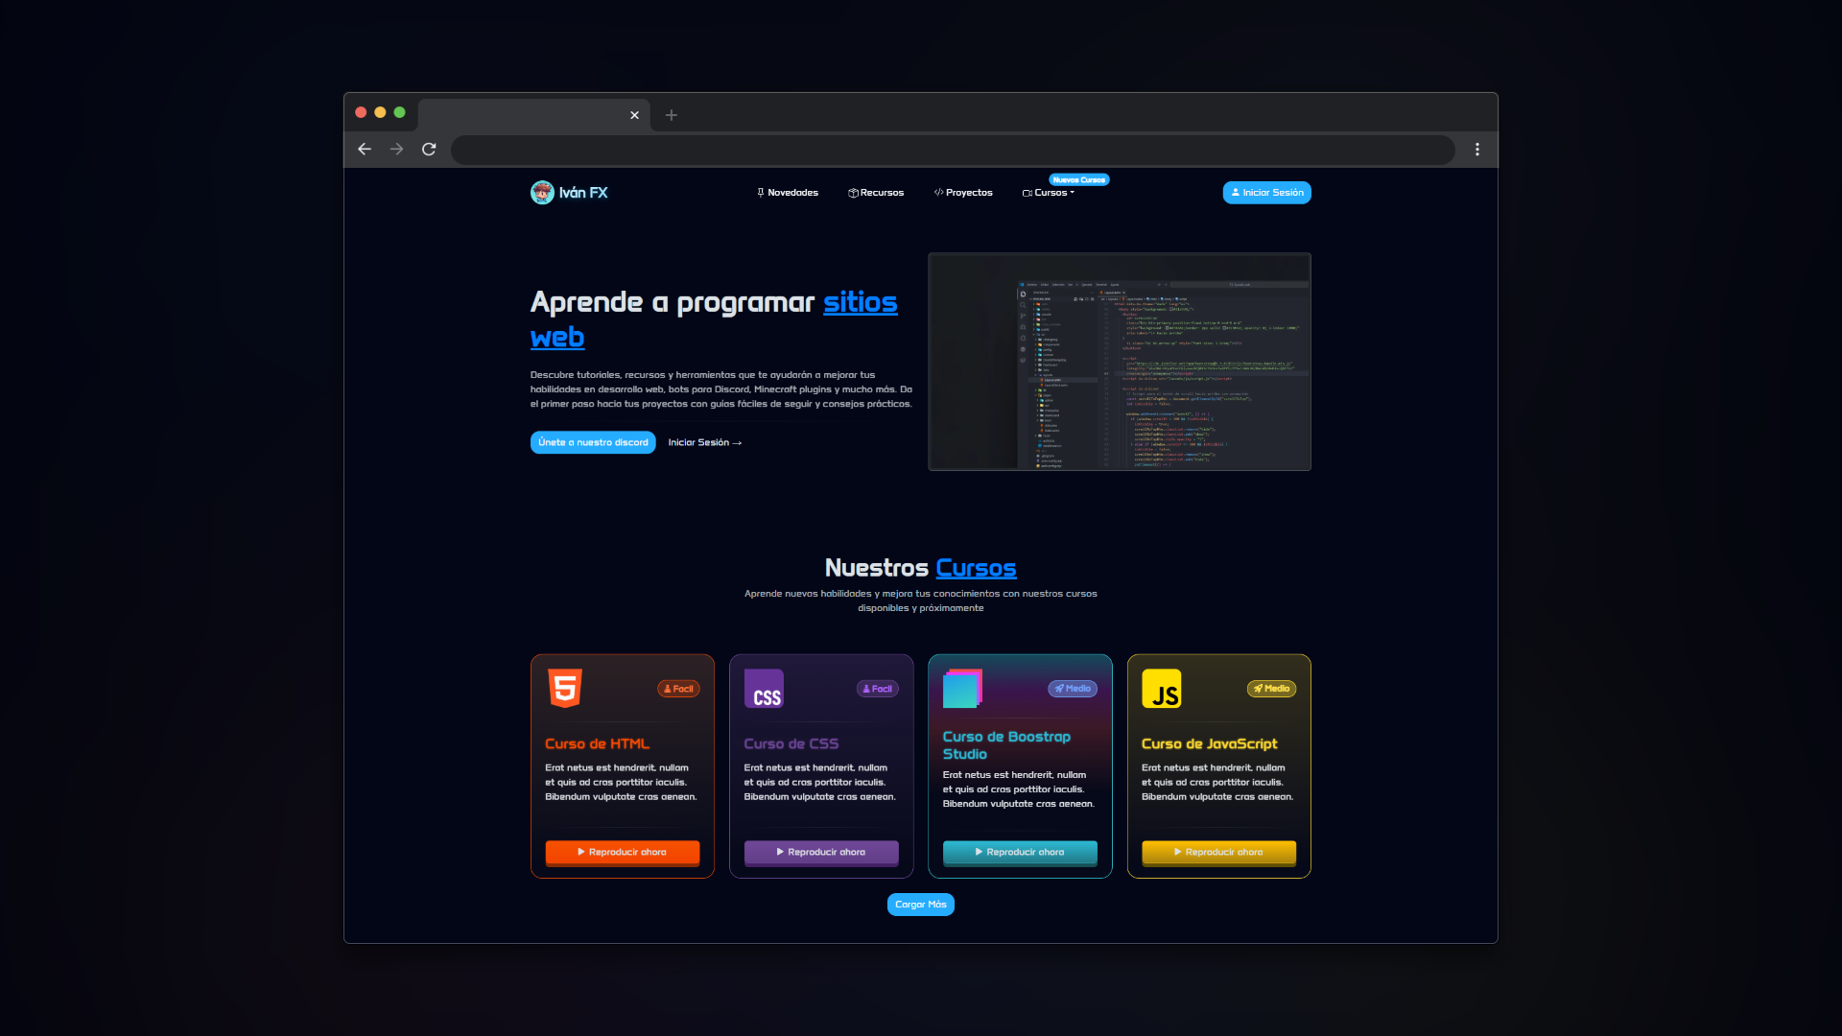Click the Únete a nuestro discord button
This screenshot has height=1036, width=1842.
coord(593,442)
